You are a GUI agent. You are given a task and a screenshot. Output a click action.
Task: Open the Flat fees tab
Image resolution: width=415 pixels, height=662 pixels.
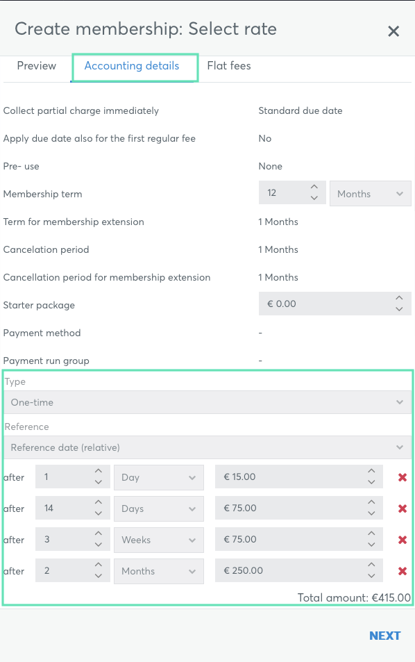[229, 66]
